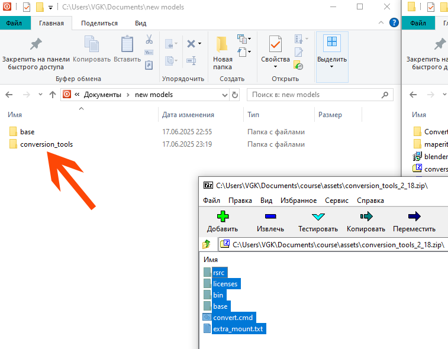The height and width of the screenshot is (349, 448).
Task: Select convert.cmd in the archive list
Action: [233, 318]
